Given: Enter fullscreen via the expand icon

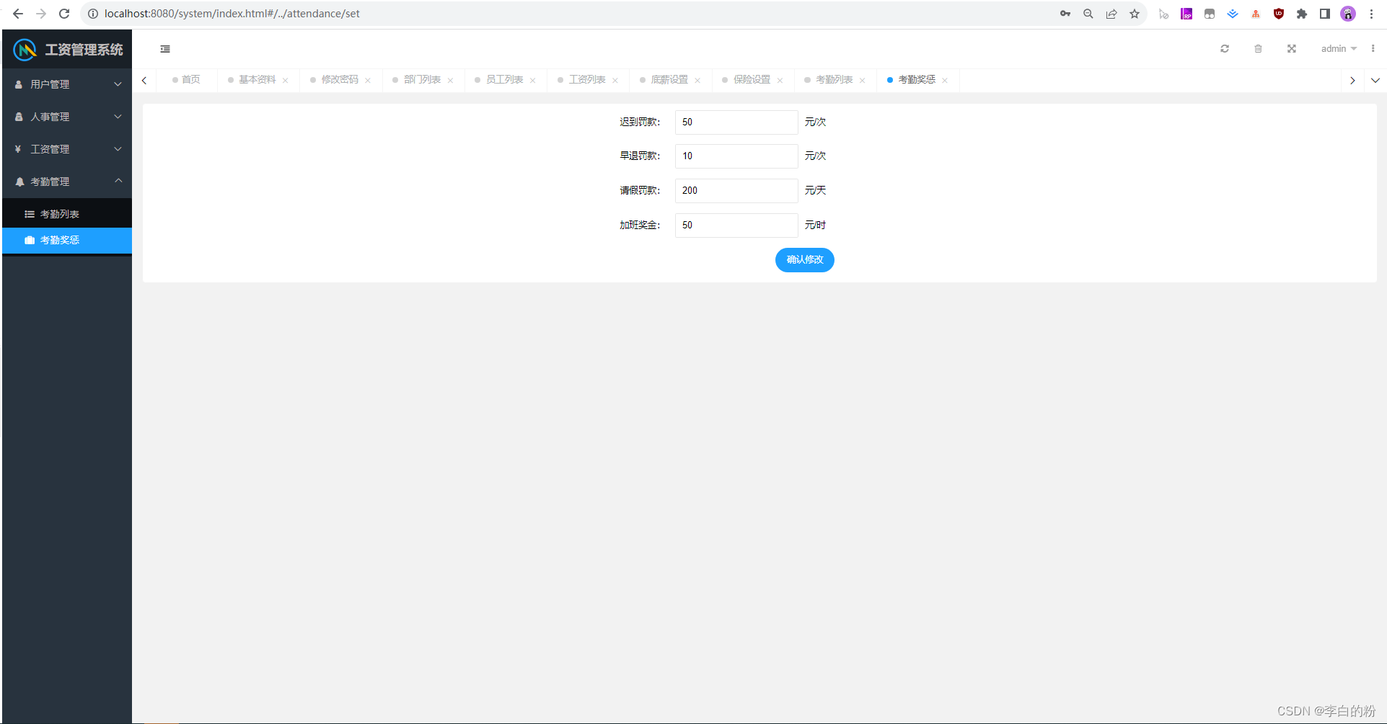Looking at the screenshot, I should pyautogui.click(x=1292, y=49).
